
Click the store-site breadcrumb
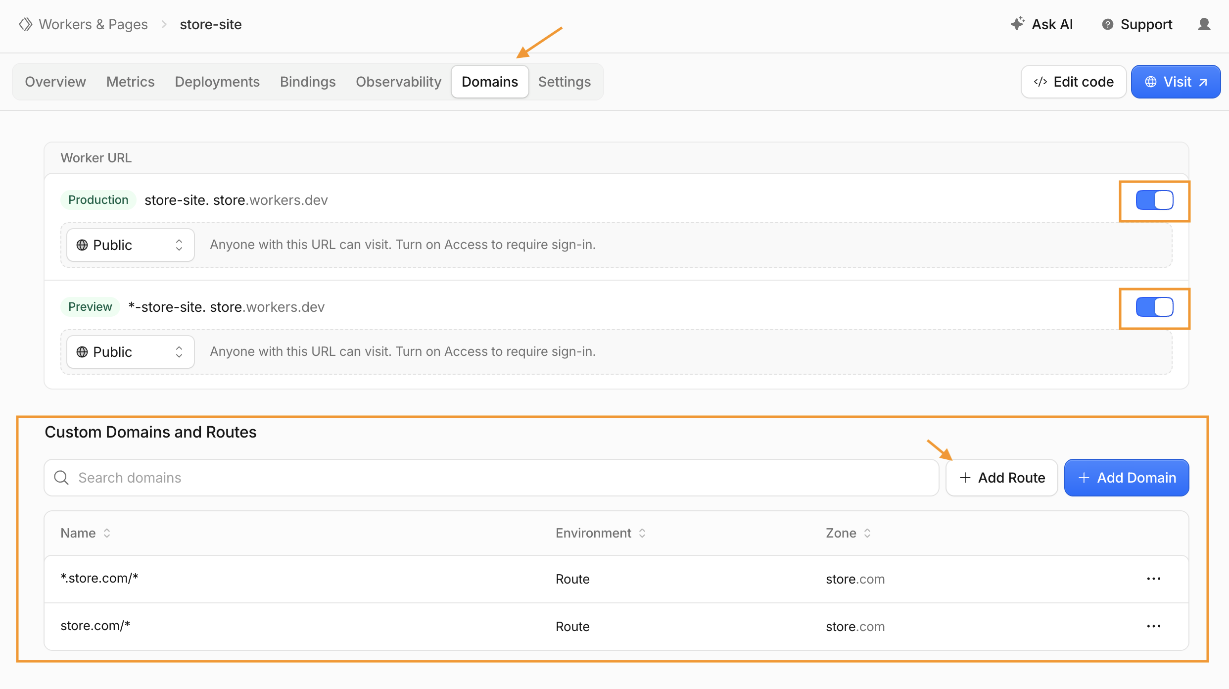coord(211,24)
